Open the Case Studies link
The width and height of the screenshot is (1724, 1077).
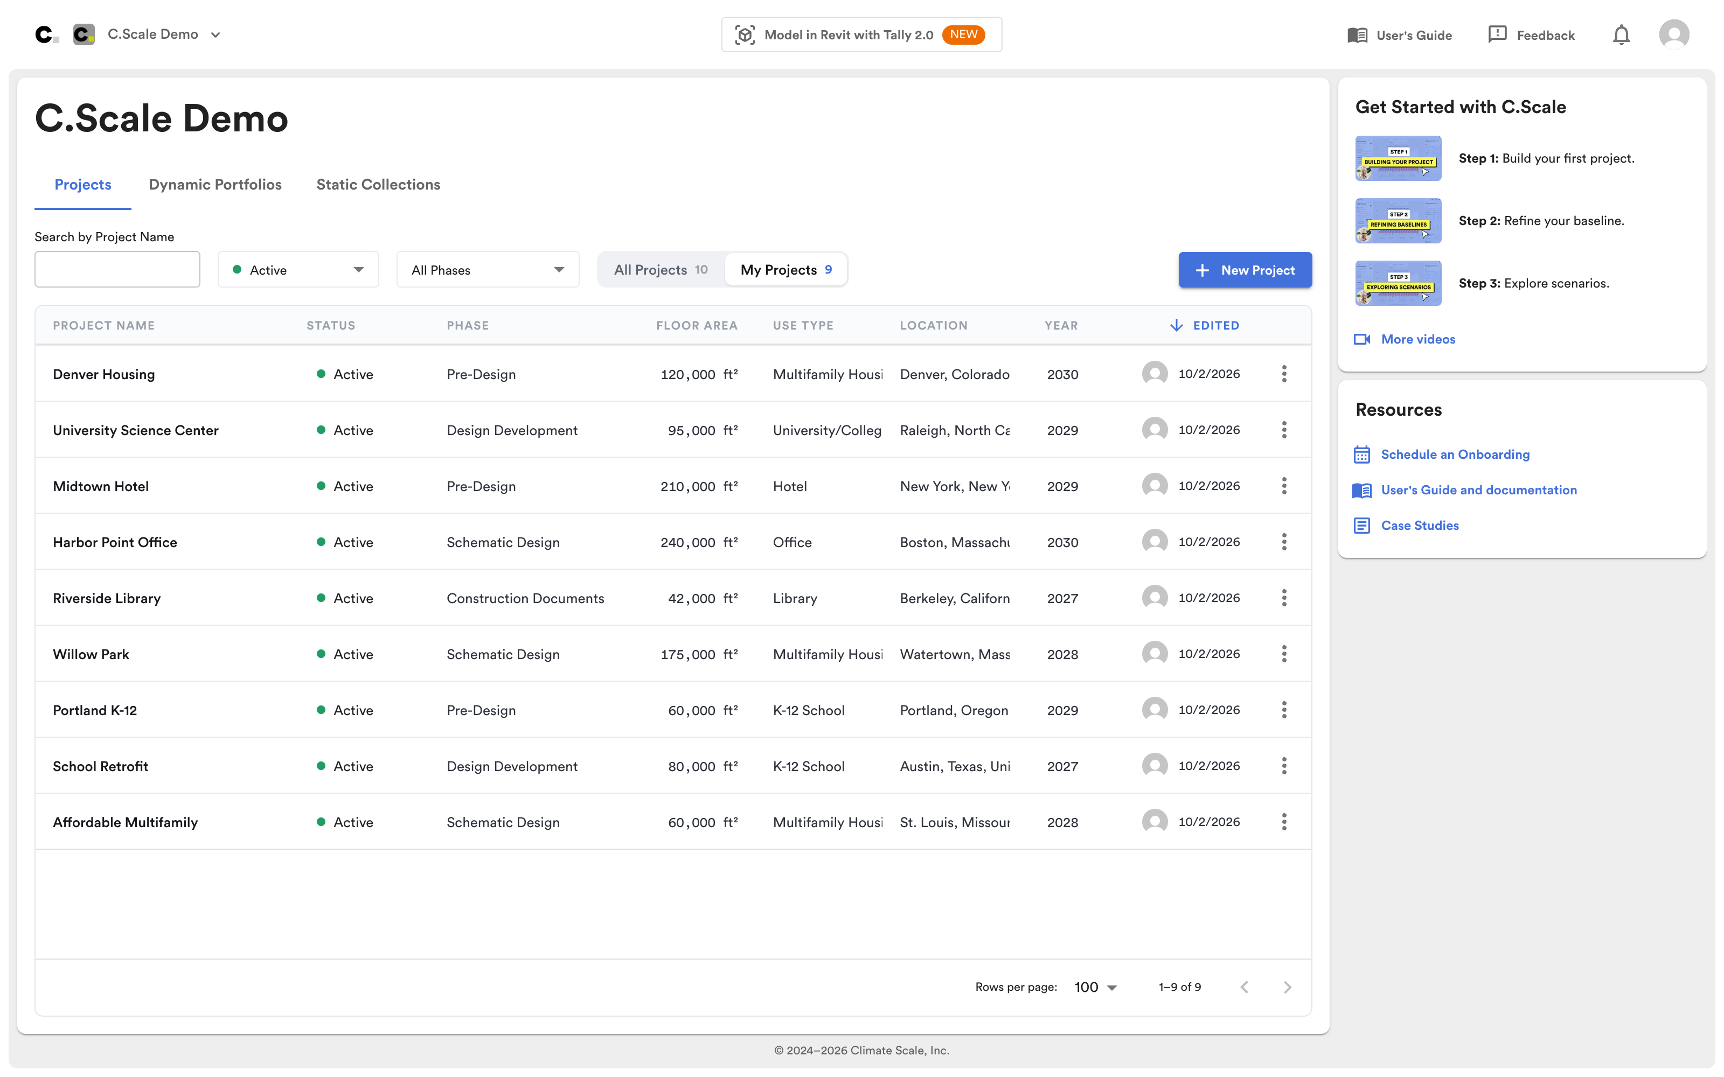[1406, 526]
